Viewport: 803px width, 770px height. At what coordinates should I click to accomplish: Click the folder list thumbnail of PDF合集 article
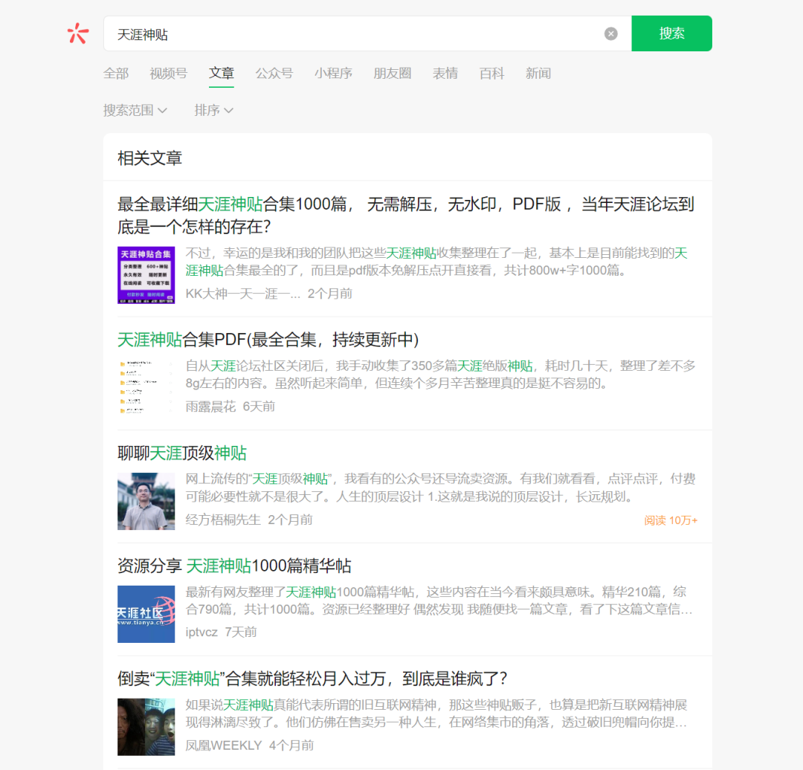(146, 387)
